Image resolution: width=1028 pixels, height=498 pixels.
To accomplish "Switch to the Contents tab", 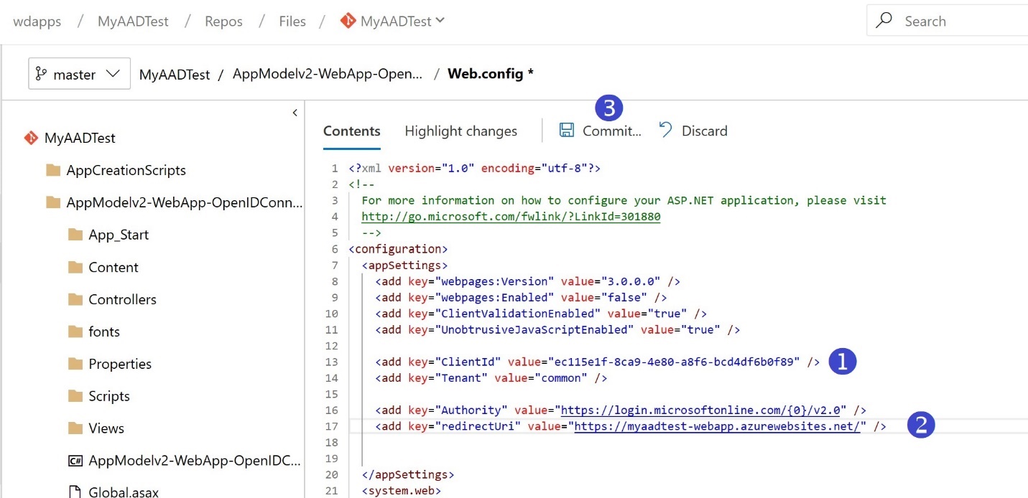I will pyautogui.click(x=352, y=131).
